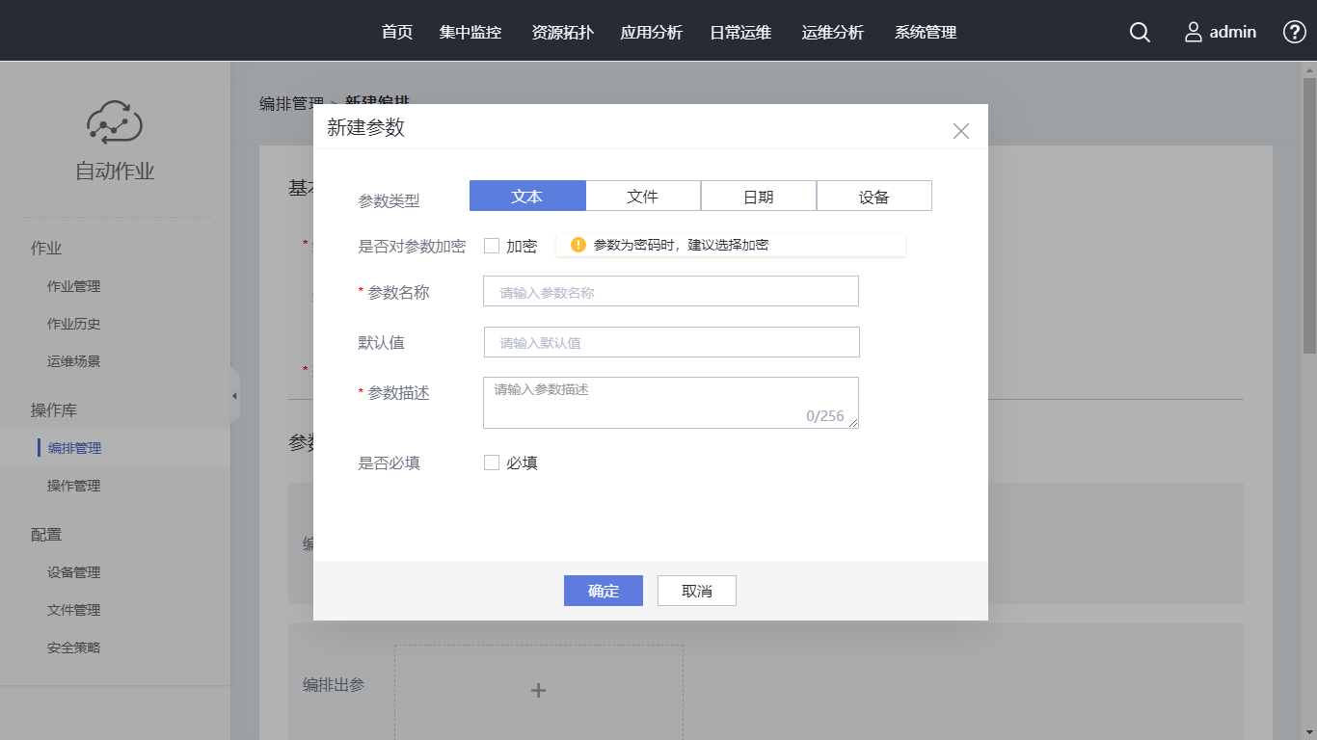
Task: Click the 自动作业 cloud logo icon
Action: [x=115, y=122]
